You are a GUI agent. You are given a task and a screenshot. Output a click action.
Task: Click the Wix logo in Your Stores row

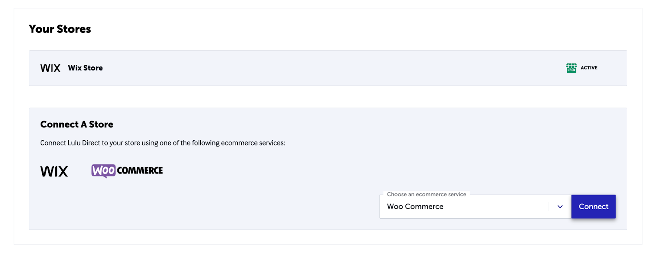click(50, 68)
